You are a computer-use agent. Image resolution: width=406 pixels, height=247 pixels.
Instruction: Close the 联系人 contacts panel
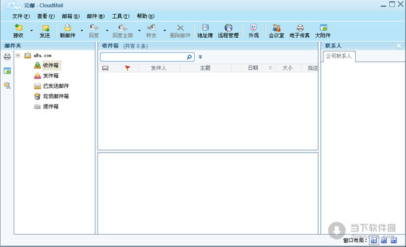pos(399,46)
